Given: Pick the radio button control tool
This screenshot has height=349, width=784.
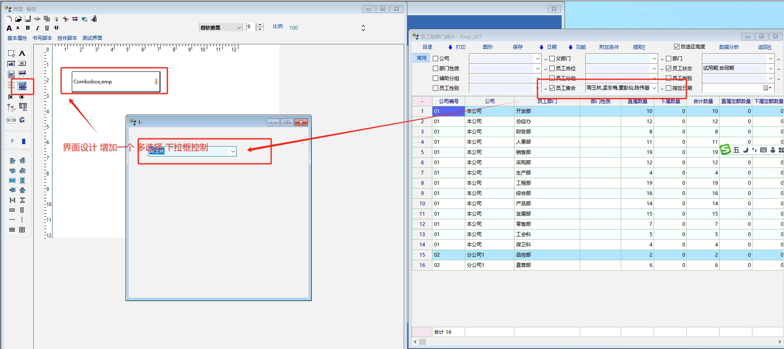Looking at the screenshot, I should (22, 97).
